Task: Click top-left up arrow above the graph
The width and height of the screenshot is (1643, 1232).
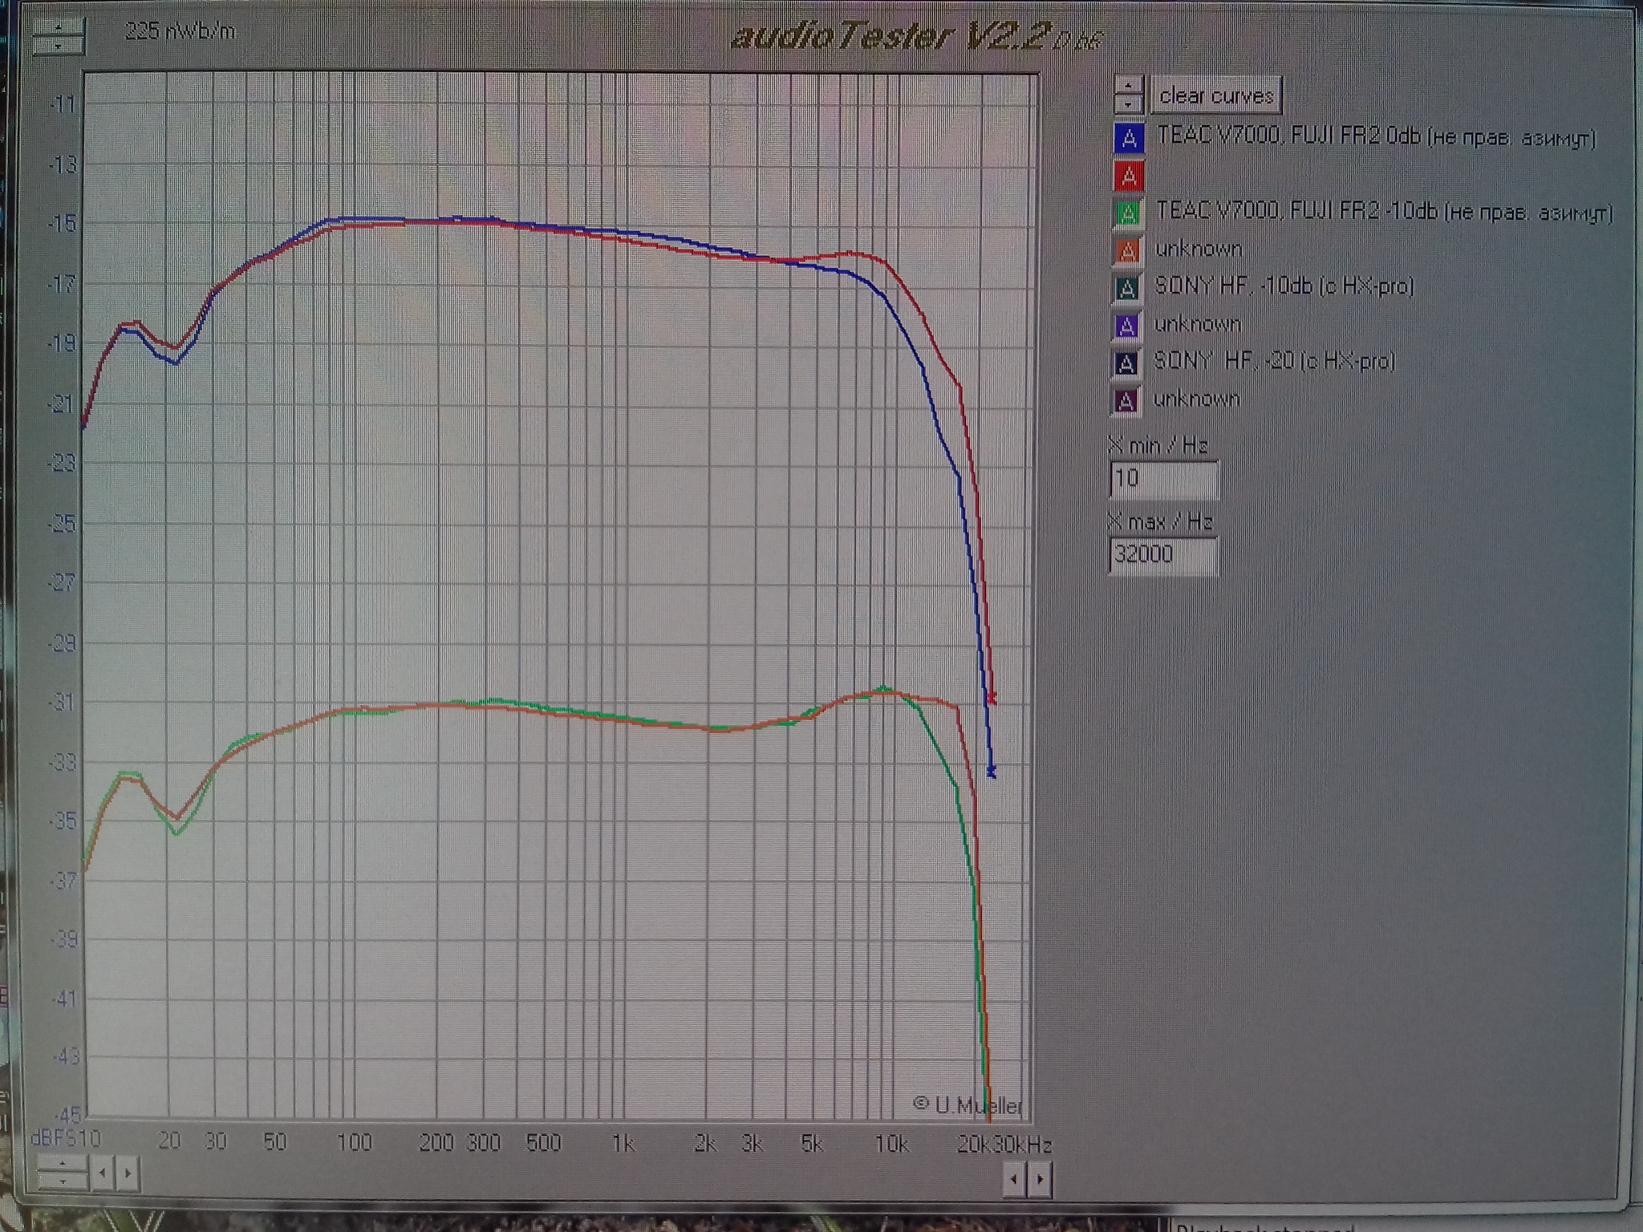Action: [58, 26]
